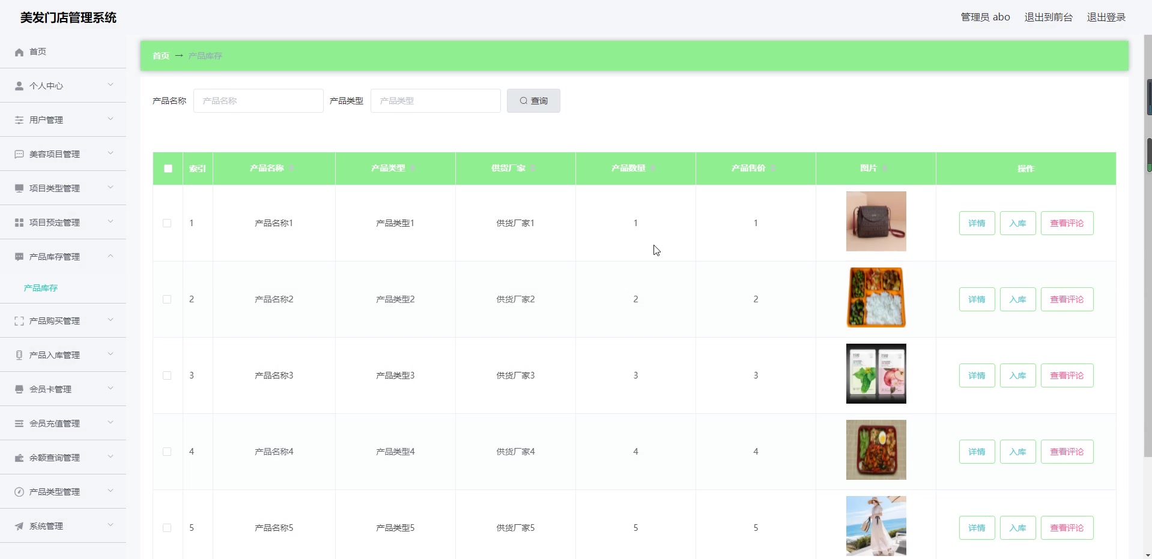Screen dimensions: 1152x559
Task: Select the 个人中心 person icon
Action: pos(19,86)
